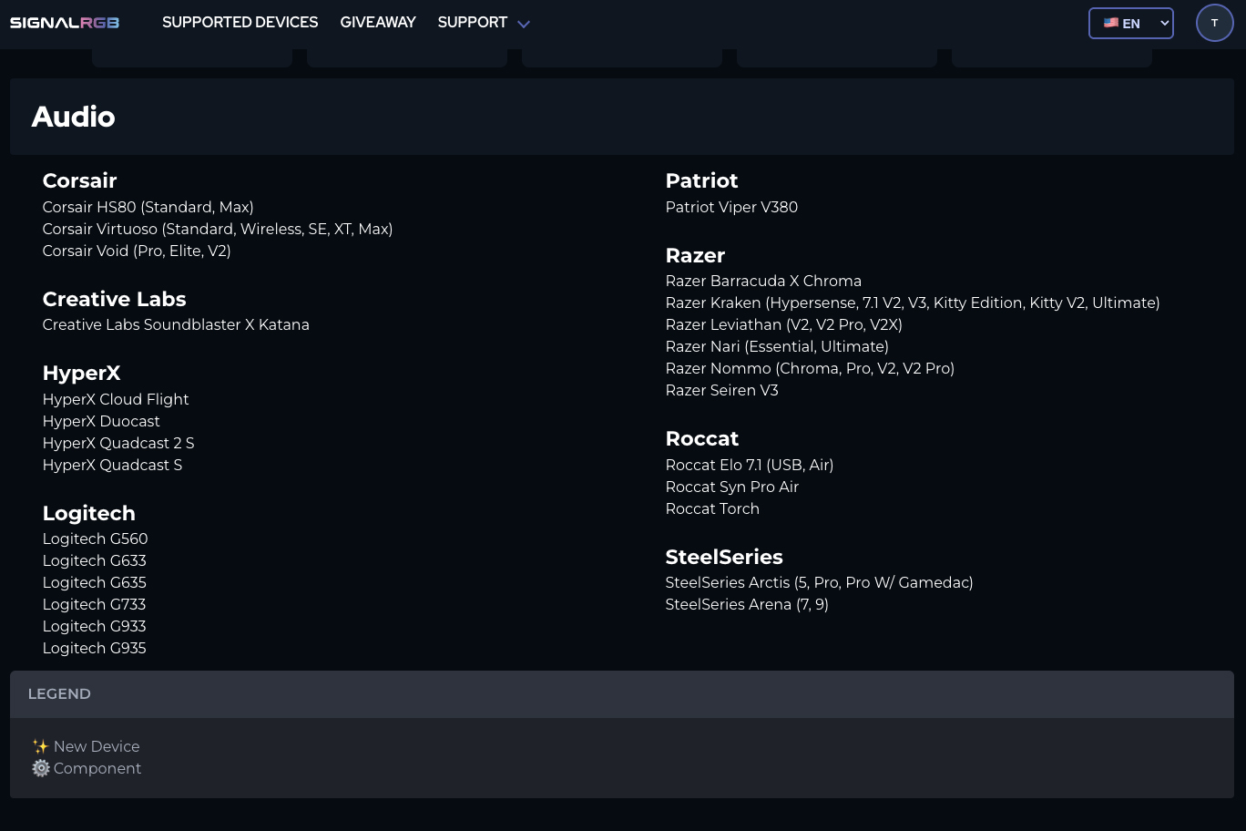The image size is (1246, 831).
Task: Select HyperX Quadcast S entry
Action: (x=113, y=465)
